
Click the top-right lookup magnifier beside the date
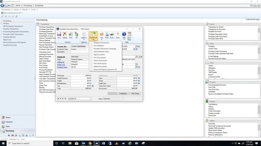point(137,47)
